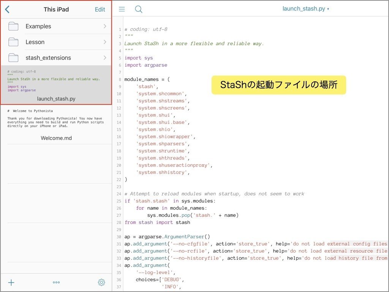
Task: Open the Lesson folder icon
Action: (x=13, y=42)
